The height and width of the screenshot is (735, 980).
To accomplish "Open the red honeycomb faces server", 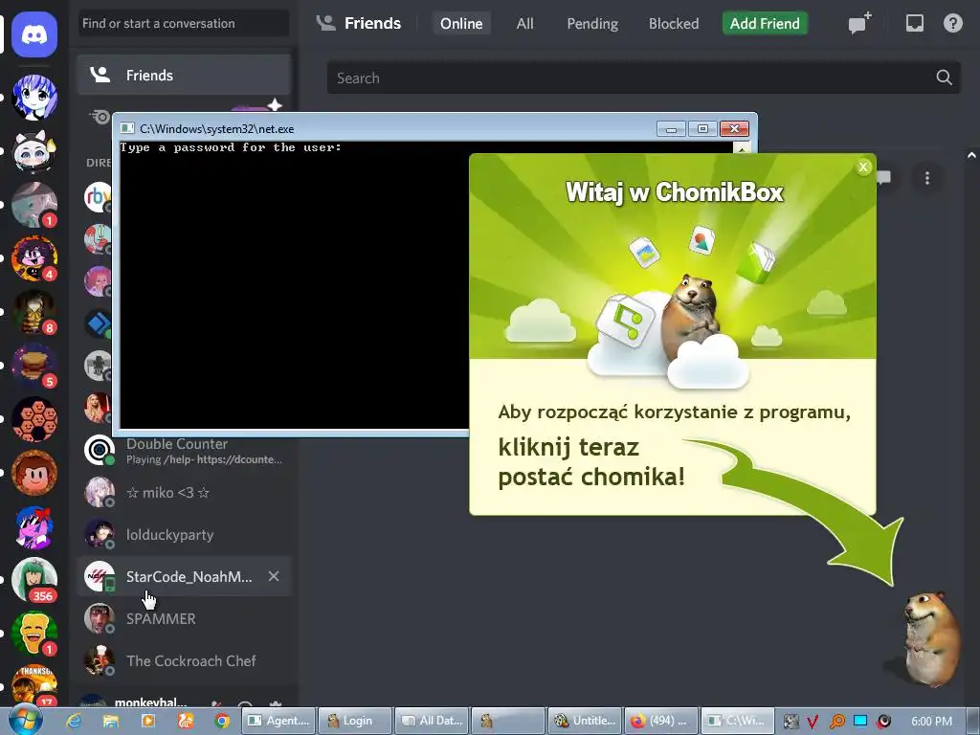I will coord(34,419).
